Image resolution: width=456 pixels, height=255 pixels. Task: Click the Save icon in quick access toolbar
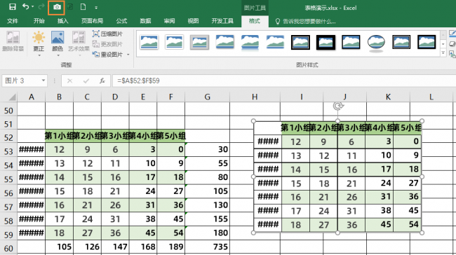point(12,7)
